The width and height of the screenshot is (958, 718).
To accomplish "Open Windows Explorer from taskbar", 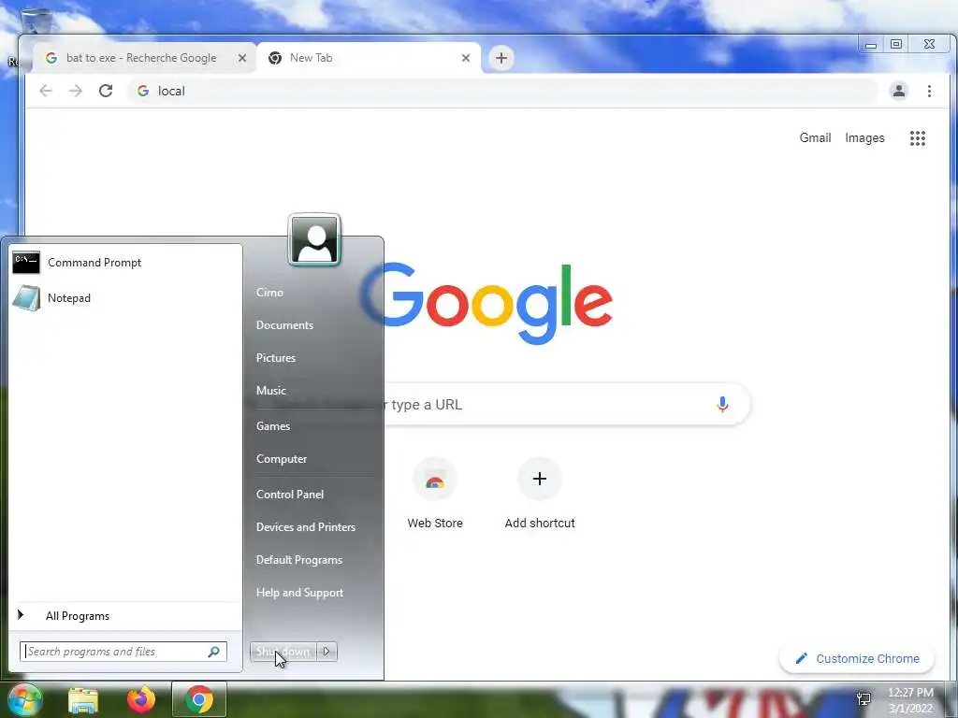I will point(83,699).
